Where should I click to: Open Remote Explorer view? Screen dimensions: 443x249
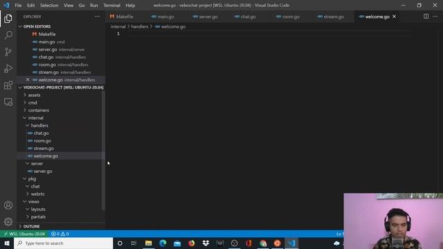[8, 102]
